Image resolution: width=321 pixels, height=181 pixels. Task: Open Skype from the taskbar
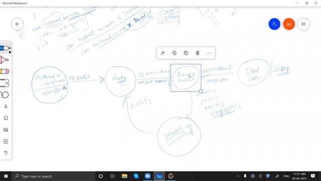pos(136,176)
